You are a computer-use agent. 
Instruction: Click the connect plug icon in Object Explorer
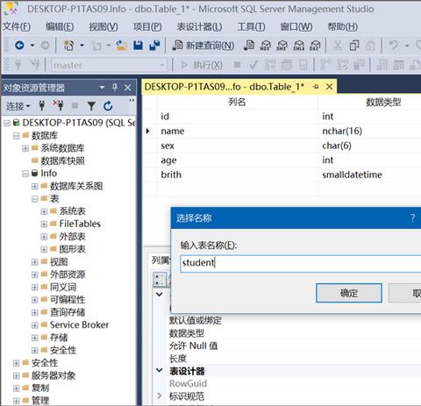[42, 106]
